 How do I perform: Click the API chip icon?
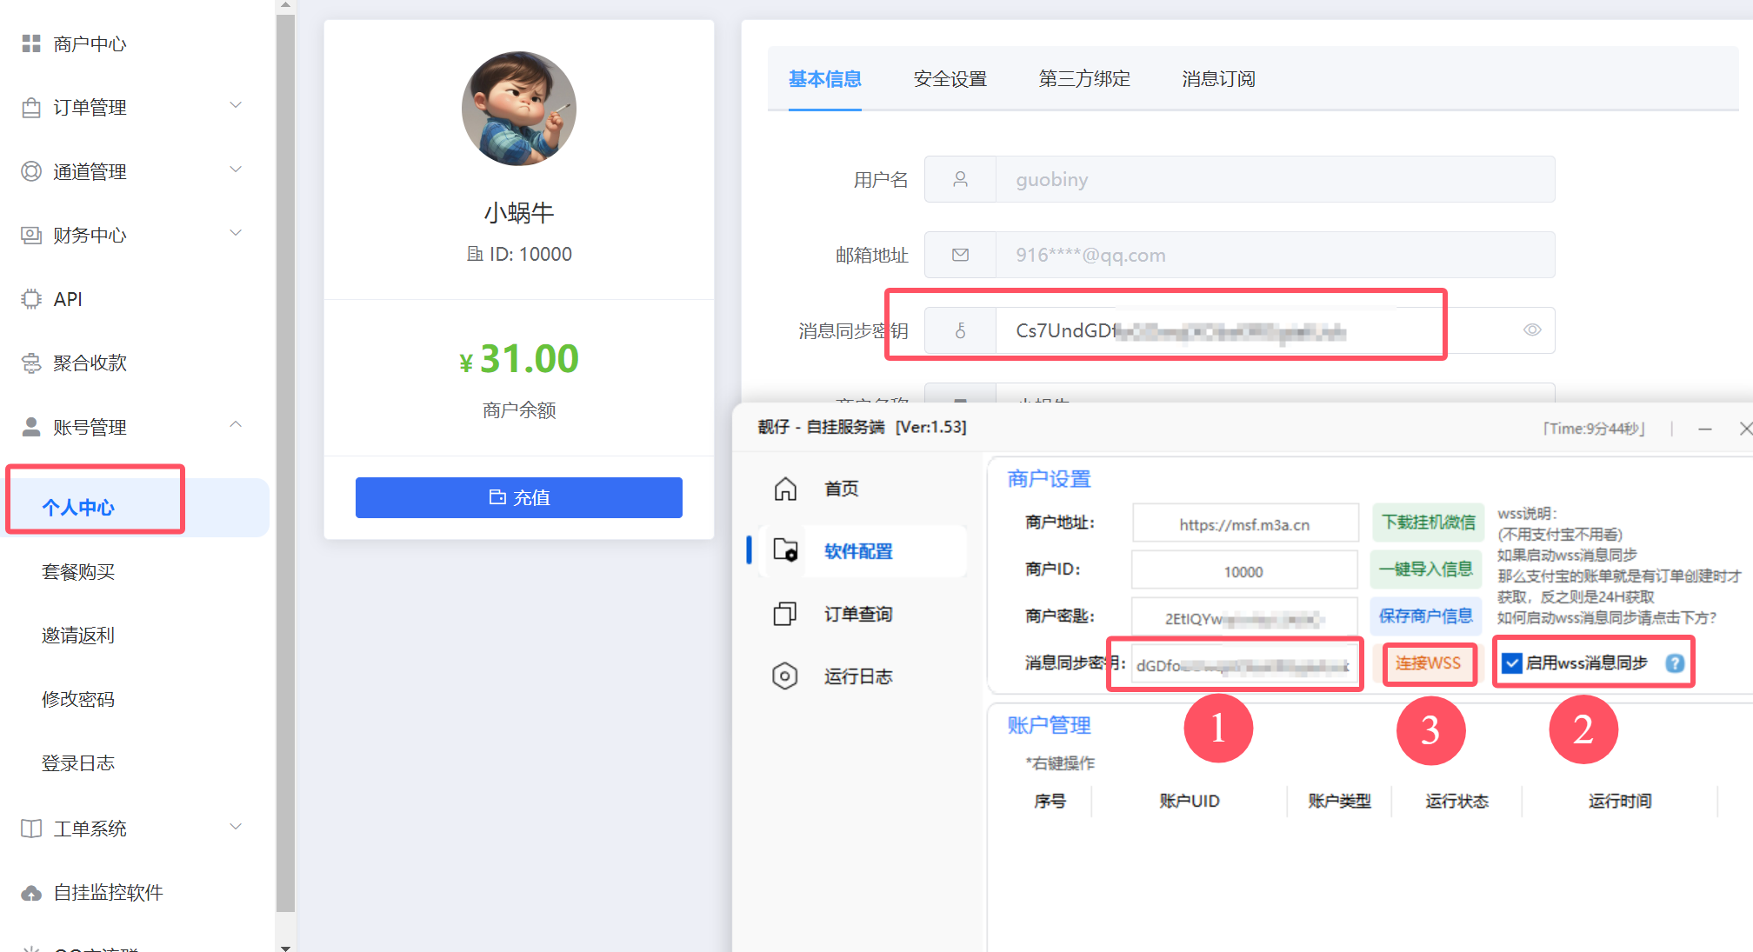31,299
